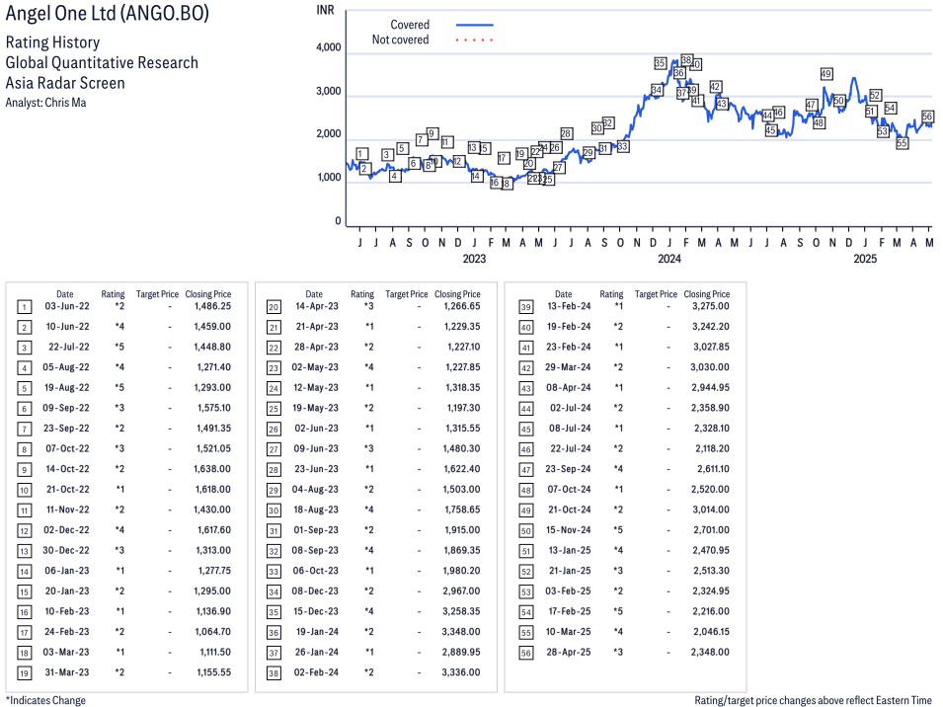This screenshot has width=943, height=707.
Task: Click the table index box 1 beside 03-Jun-22
Action: (x=24, y=307)
